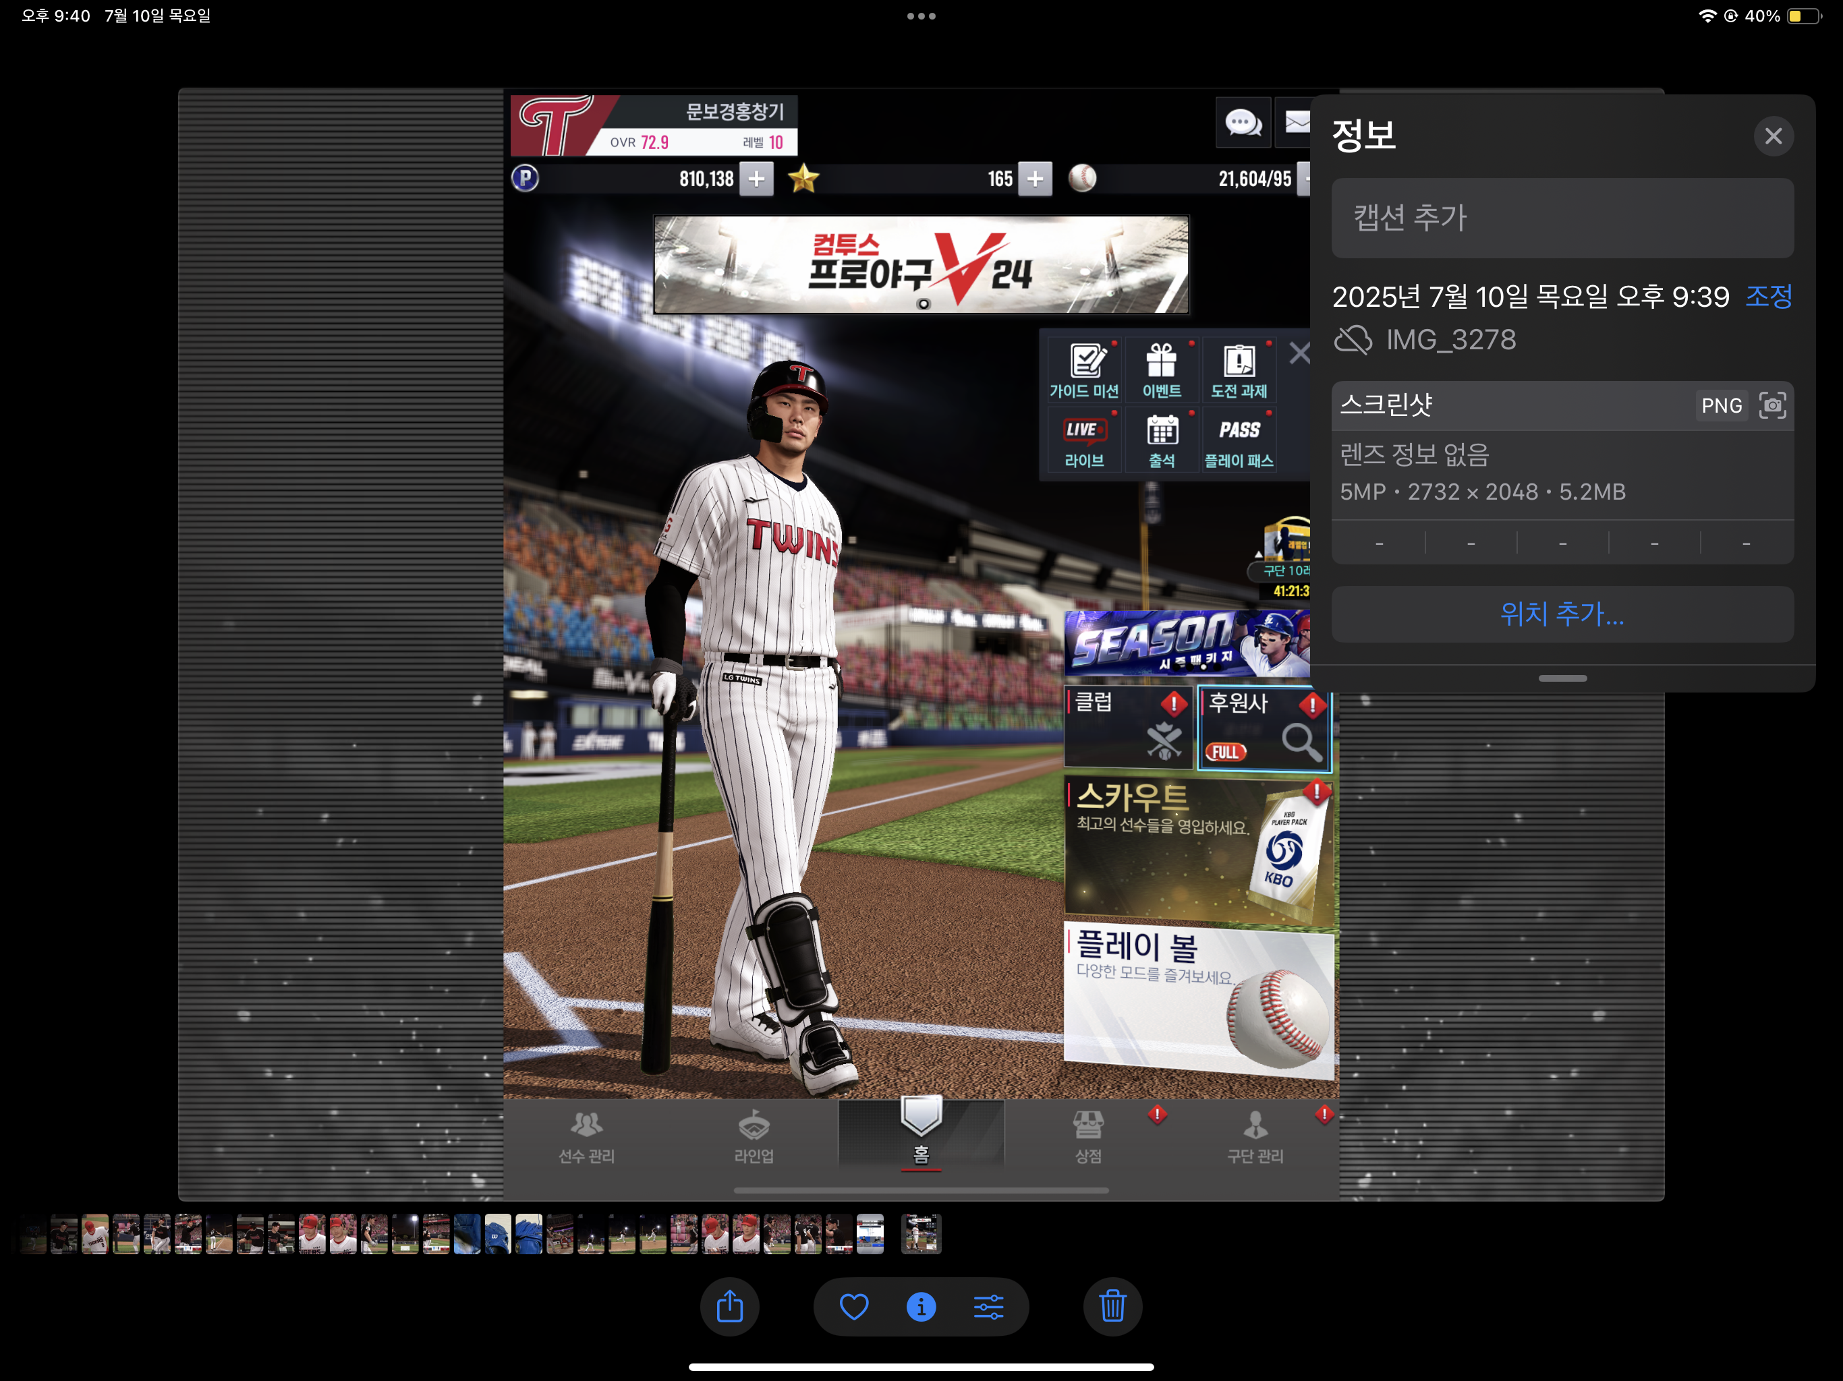Tap the 위치 추가... button
Image resolution: width=1843 pixels, height=1381 pixels.
[x=1562, y=614]
